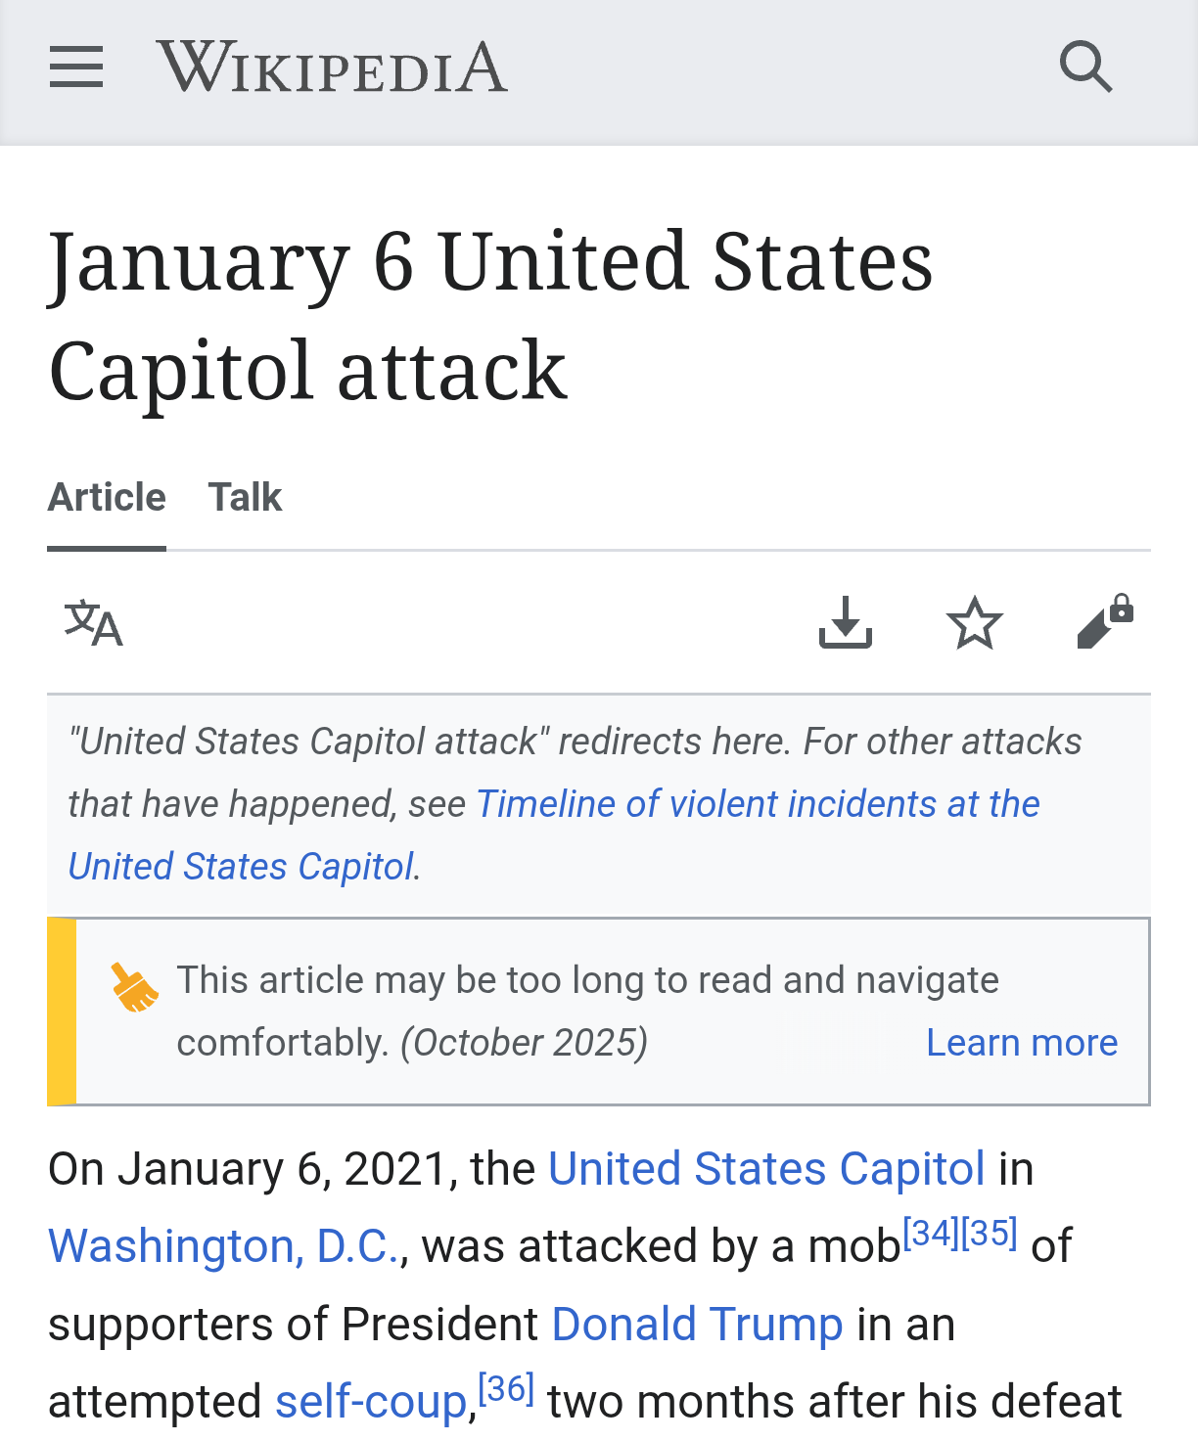Follow the self-coup link
Image resolution: width=1198 pixels, height=1441 pixels.
(370, 1402)
